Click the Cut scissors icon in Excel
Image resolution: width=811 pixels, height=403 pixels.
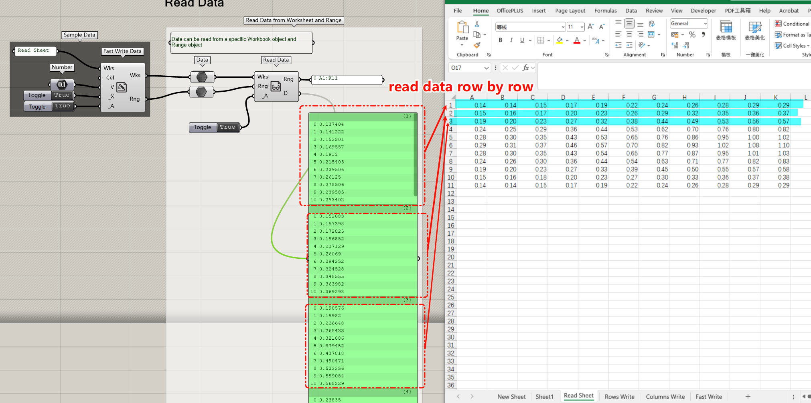pyautogui.click(x=477, y=24)
